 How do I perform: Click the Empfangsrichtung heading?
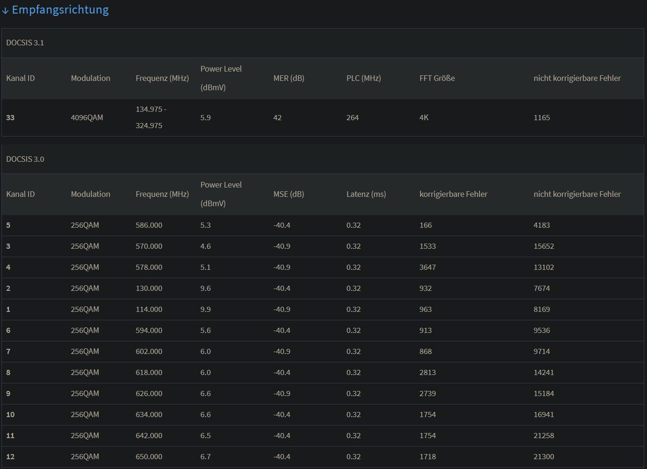(x=60, y=10)
